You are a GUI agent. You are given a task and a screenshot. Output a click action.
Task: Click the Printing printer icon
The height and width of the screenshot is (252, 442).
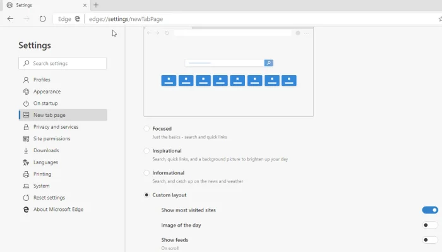26,174
